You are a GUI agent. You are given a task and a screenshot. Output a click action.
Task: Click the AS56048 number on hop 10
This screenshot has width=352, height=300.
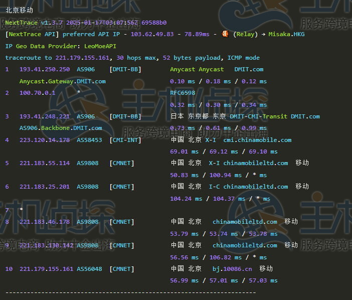pyautogui.click(x=89, y=269)
